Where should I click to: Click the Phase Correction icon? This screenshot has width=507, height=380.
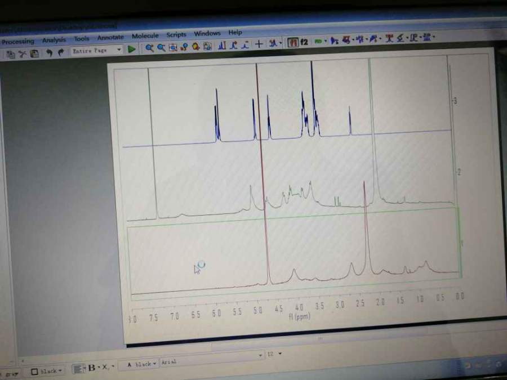(x=360, y=39)
